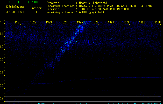Click the 0.8 kHz frequency label
163x104 pixels.
click(2, 73)
